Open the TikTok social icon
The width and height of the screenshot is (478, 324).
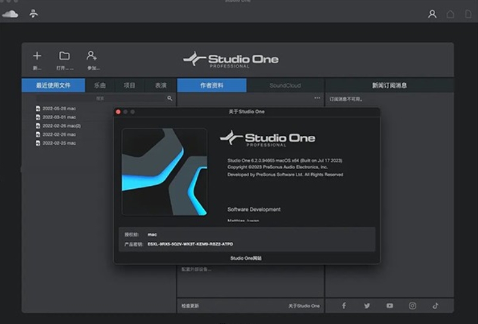click(435, 306)
